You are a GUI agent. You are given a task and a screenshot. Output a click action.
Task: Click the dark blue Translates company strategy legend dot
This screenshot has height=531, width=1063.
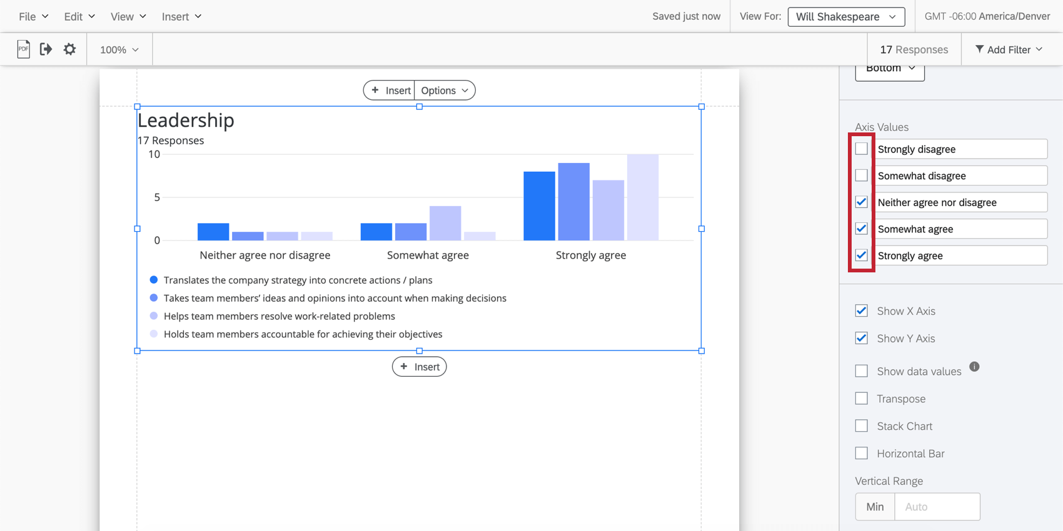[x=154, y=280]
